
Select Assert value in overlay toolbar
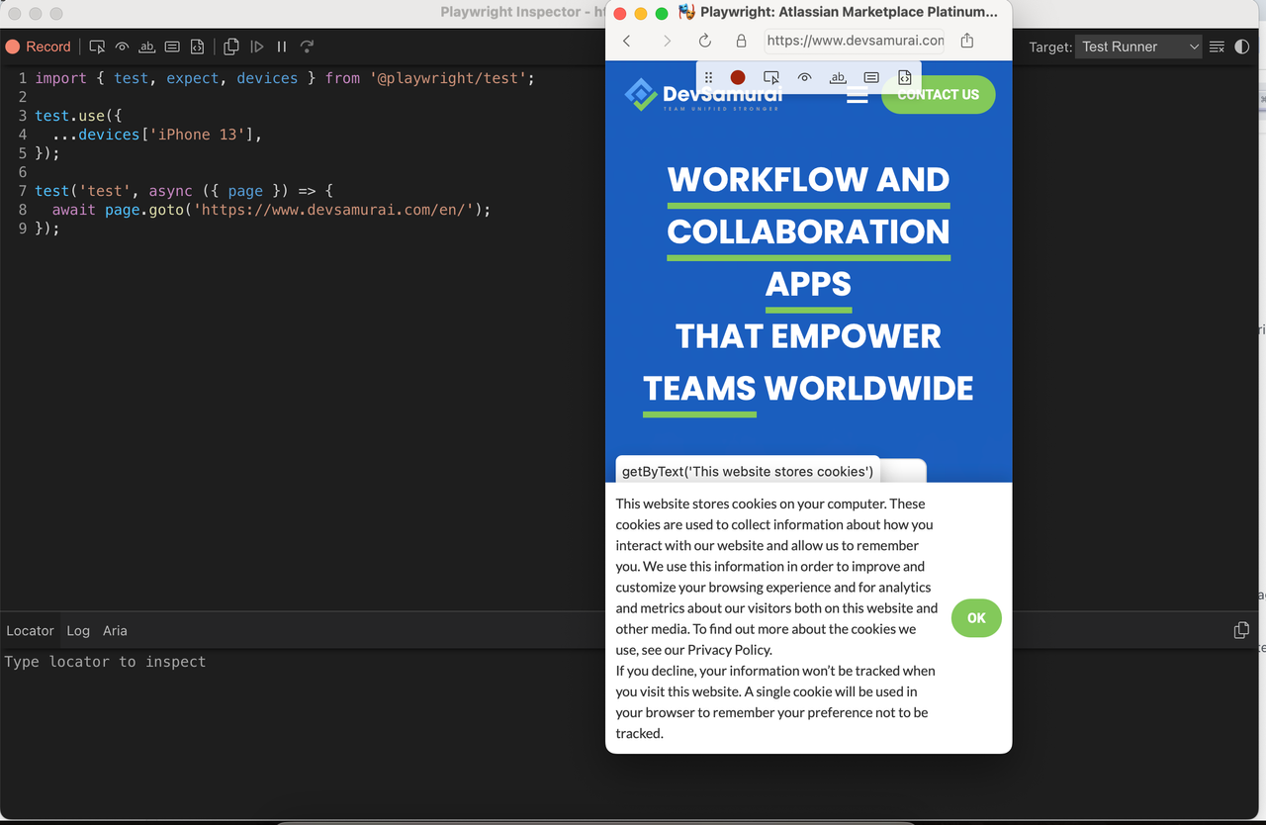871,77
